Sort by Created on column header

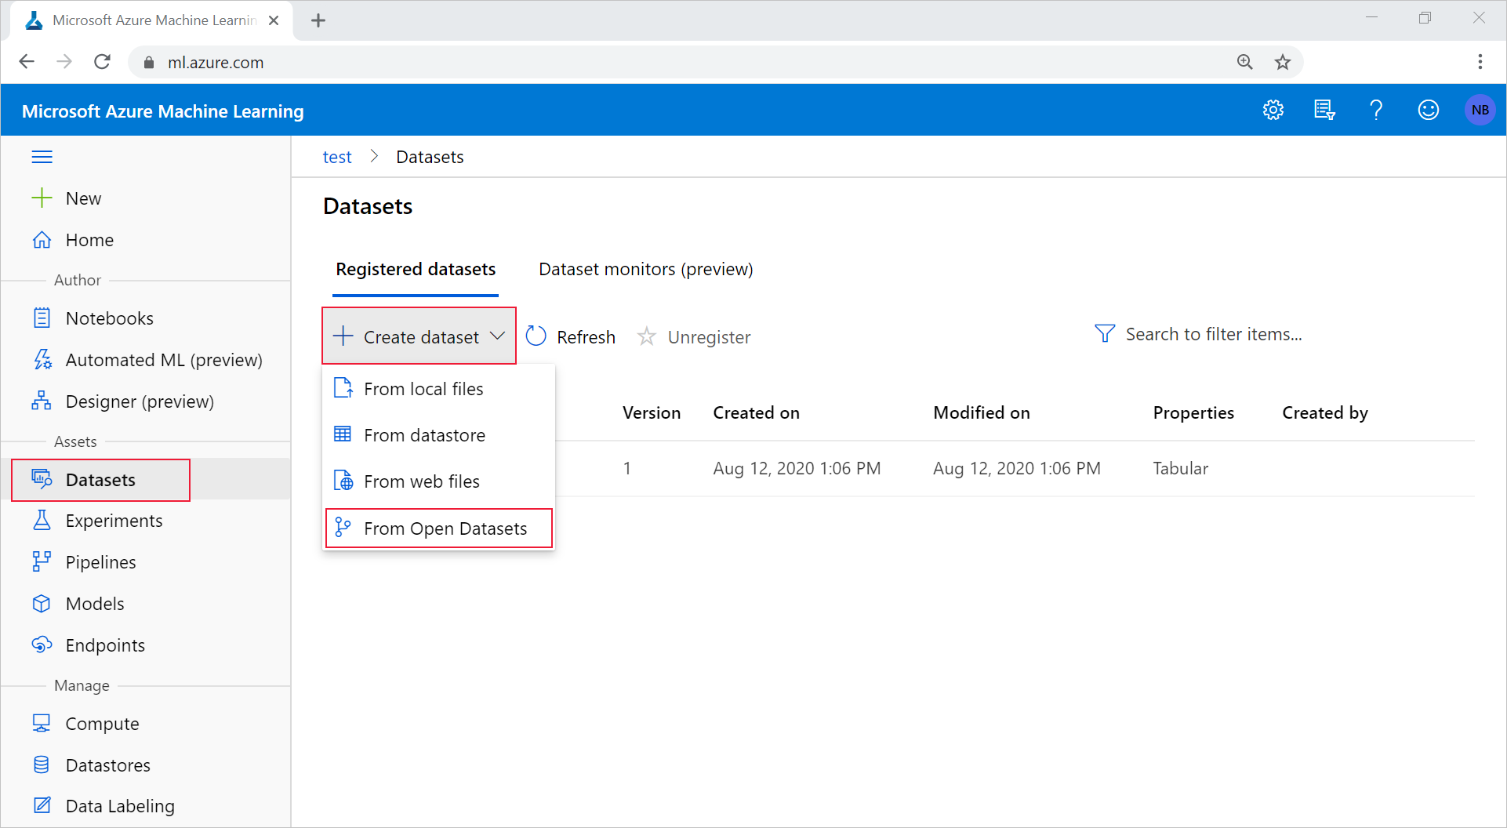tap(757, 413)
